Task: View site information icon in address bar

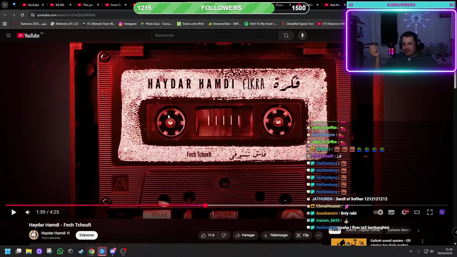Action: (32, 15)
